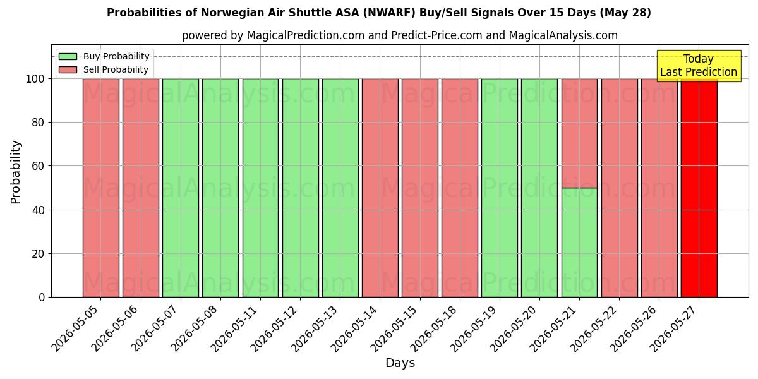Select the sell bar for 2026-05-14
The image size is (758, 379).
point(380,188)
